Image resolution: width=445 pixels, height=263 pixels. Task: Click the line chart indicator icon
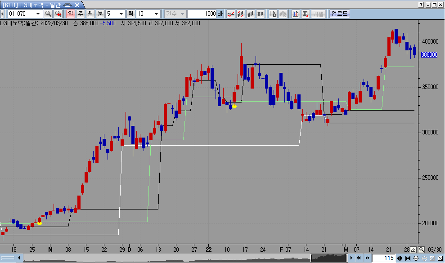[230, 13]
